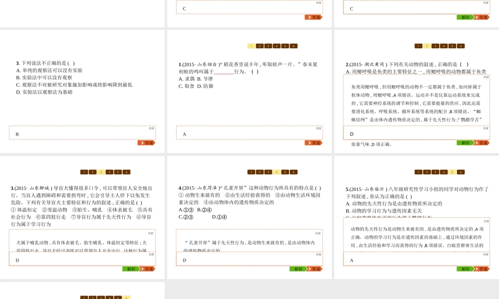The width and height of the screenshot is (499, 299).
Task: Click 答案 button on the top-right partial slide
Action: 482,17
